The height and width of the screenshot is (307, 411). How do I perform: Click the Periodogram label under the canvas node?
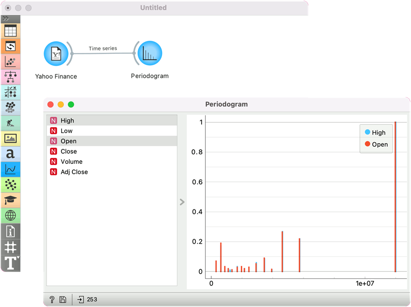click(150, 76)
